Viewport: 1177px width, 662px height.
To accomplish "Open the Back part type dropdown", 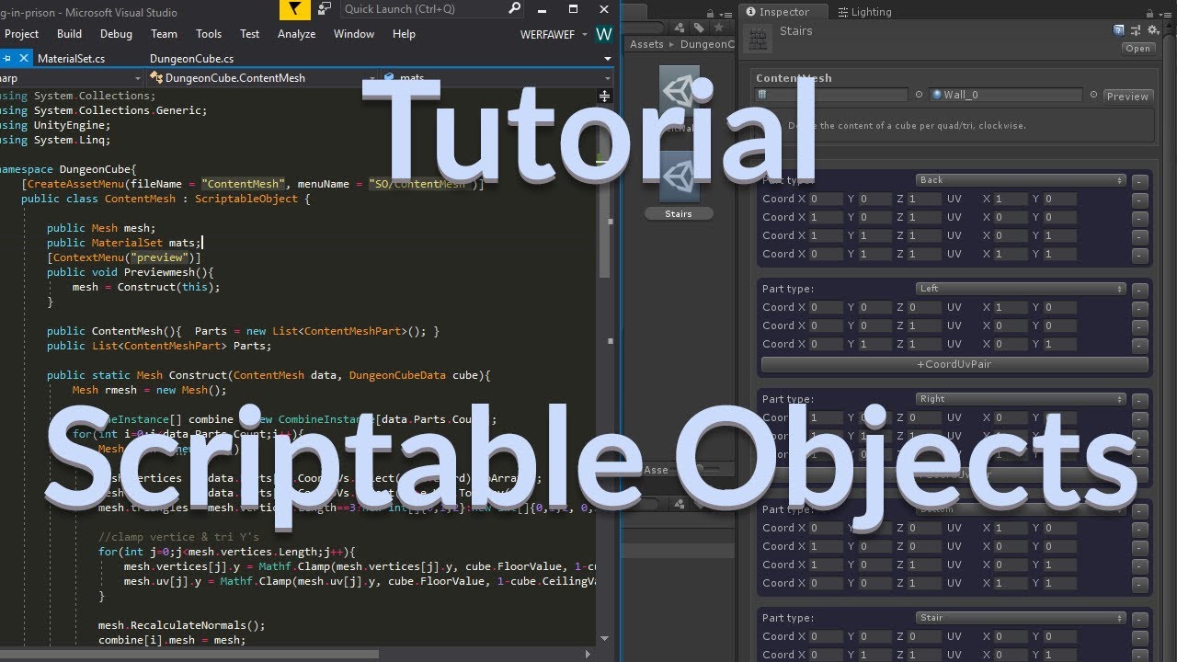I will coord(1021,180).
